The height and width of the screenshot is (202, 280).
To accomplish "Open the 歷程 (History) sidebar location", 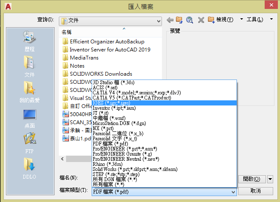I will (x=29, y=41).
